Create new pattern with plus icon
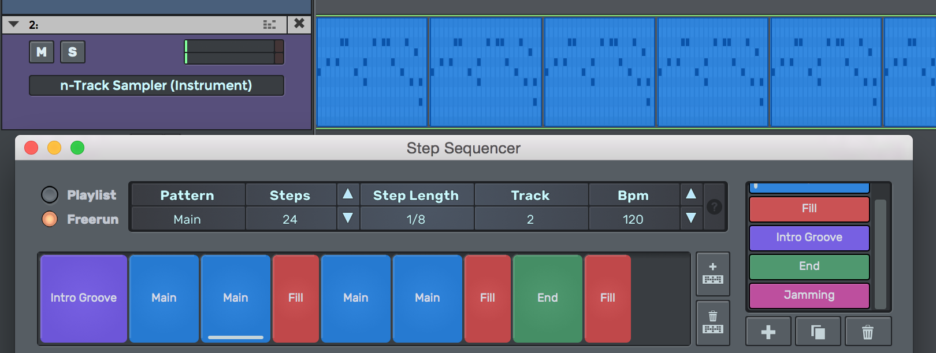936x353 pixels. coord(768,332)
